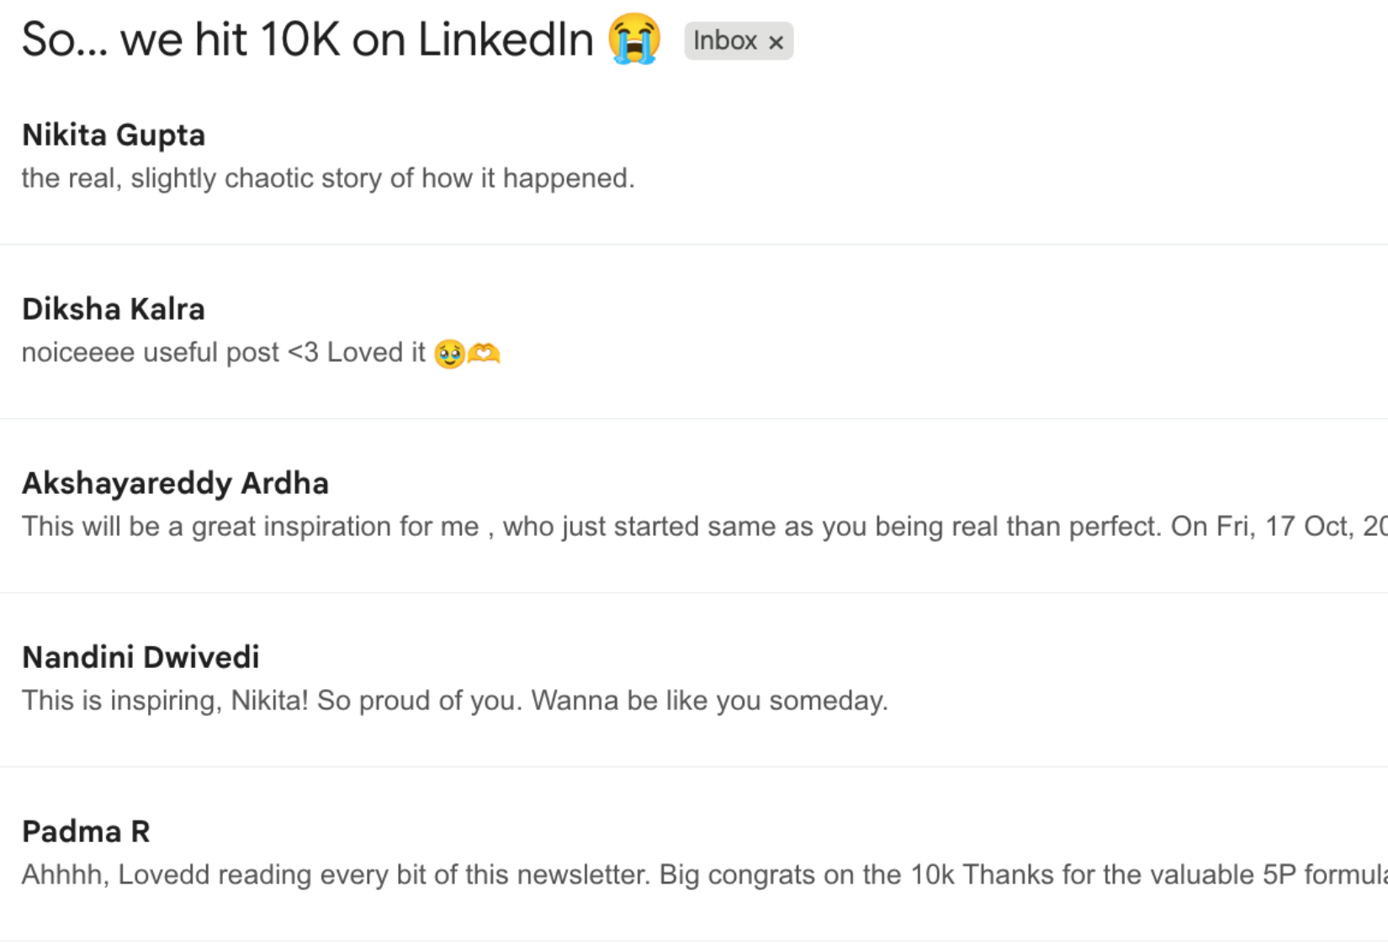The image size is (1388, 944).
Task: Click "Wanna be like you someday" text
Action: (708, 701)
